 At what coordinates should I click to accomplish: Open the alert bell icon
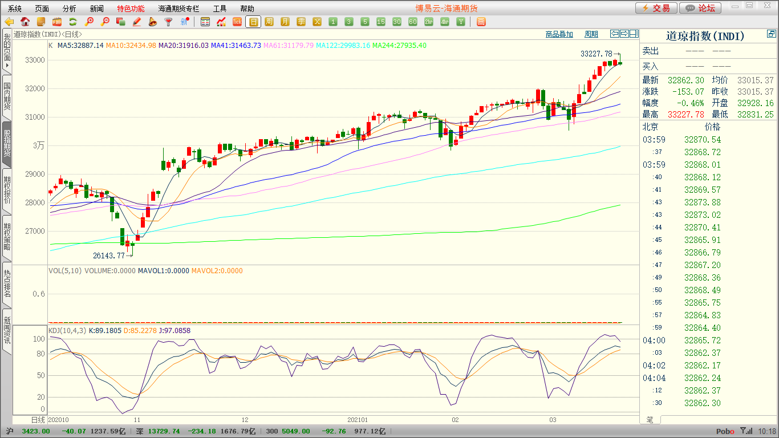click(152, 22)
